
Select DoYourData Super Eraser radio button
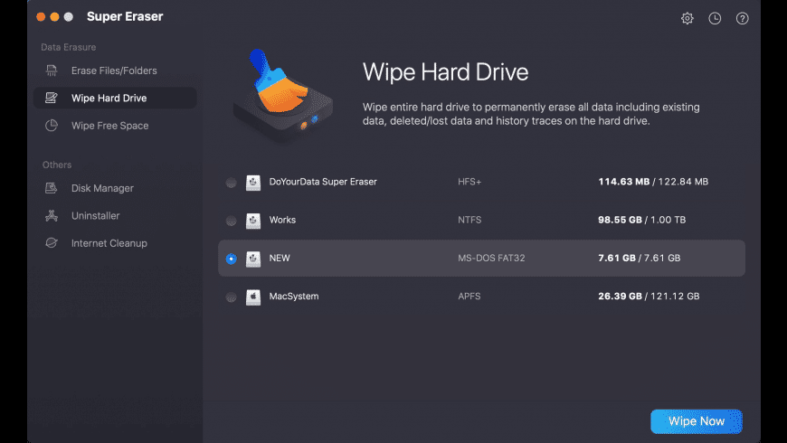coord(231,183)
